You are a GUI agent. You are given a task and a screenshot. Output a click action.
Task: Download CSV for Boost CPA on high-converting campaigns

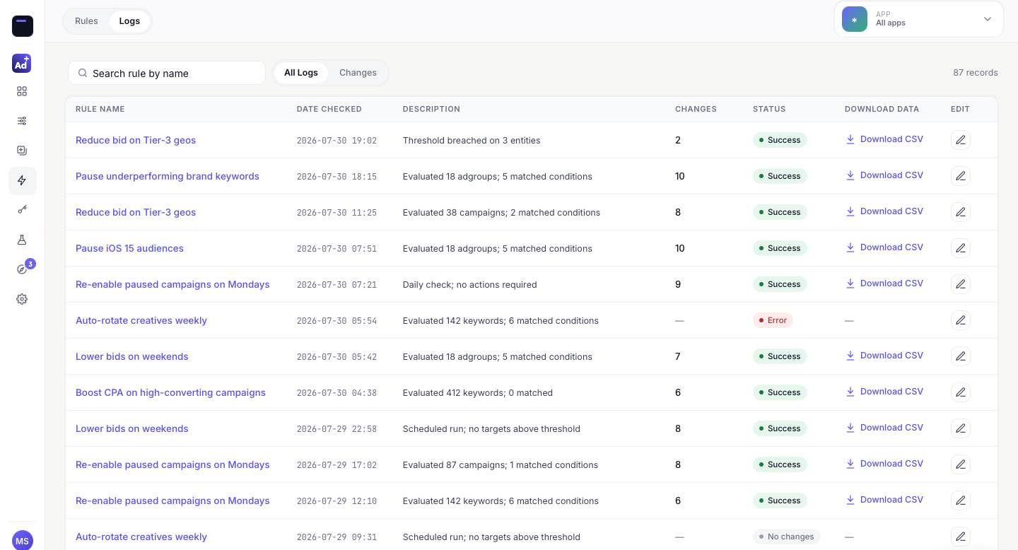[884, 392]
